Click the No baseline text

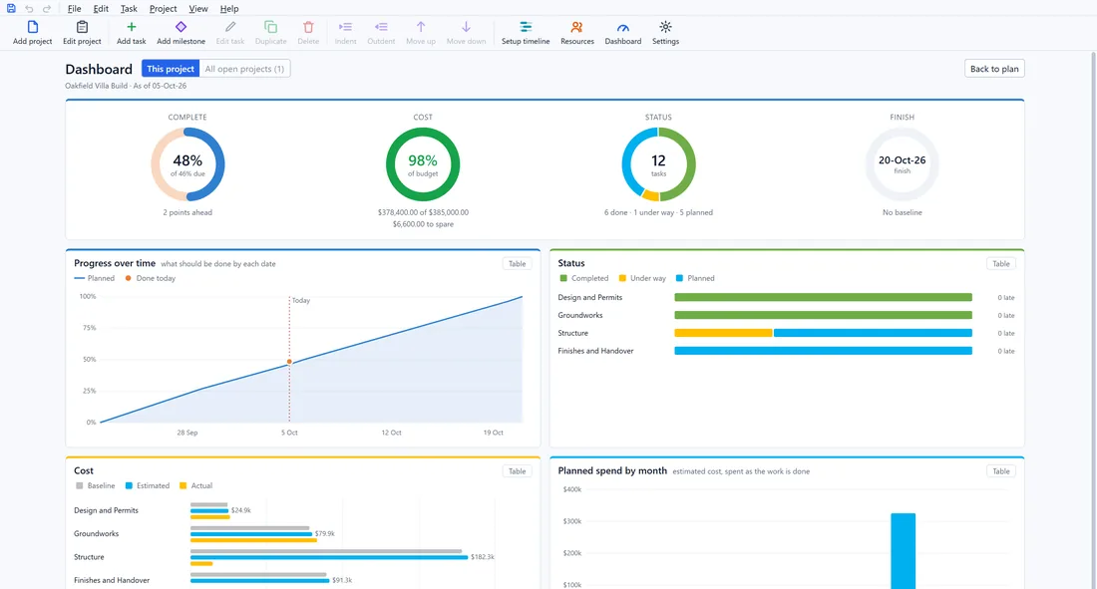(x=902, y=212)
